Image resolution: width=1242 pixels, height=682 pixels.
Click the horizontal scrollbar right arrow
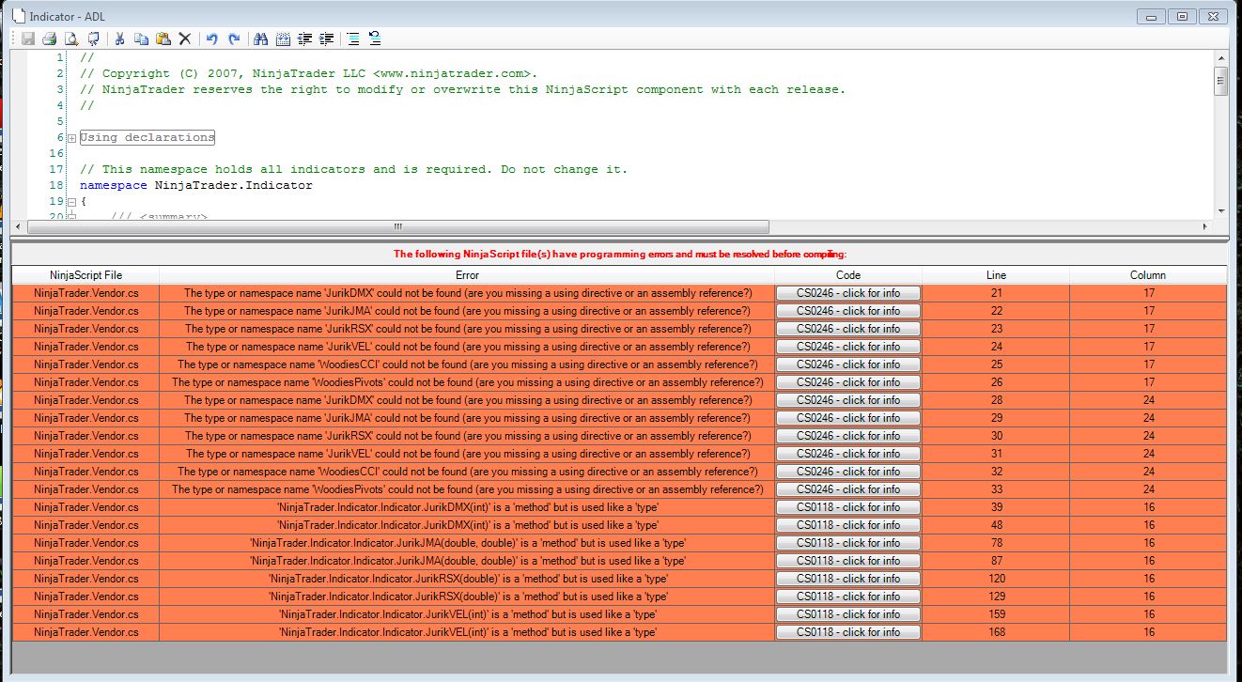click(x=1205, y=226)
